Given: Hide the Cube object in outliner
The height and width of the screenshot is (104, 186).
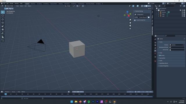Looking at the screenshot, I should (x=182, y=14).
